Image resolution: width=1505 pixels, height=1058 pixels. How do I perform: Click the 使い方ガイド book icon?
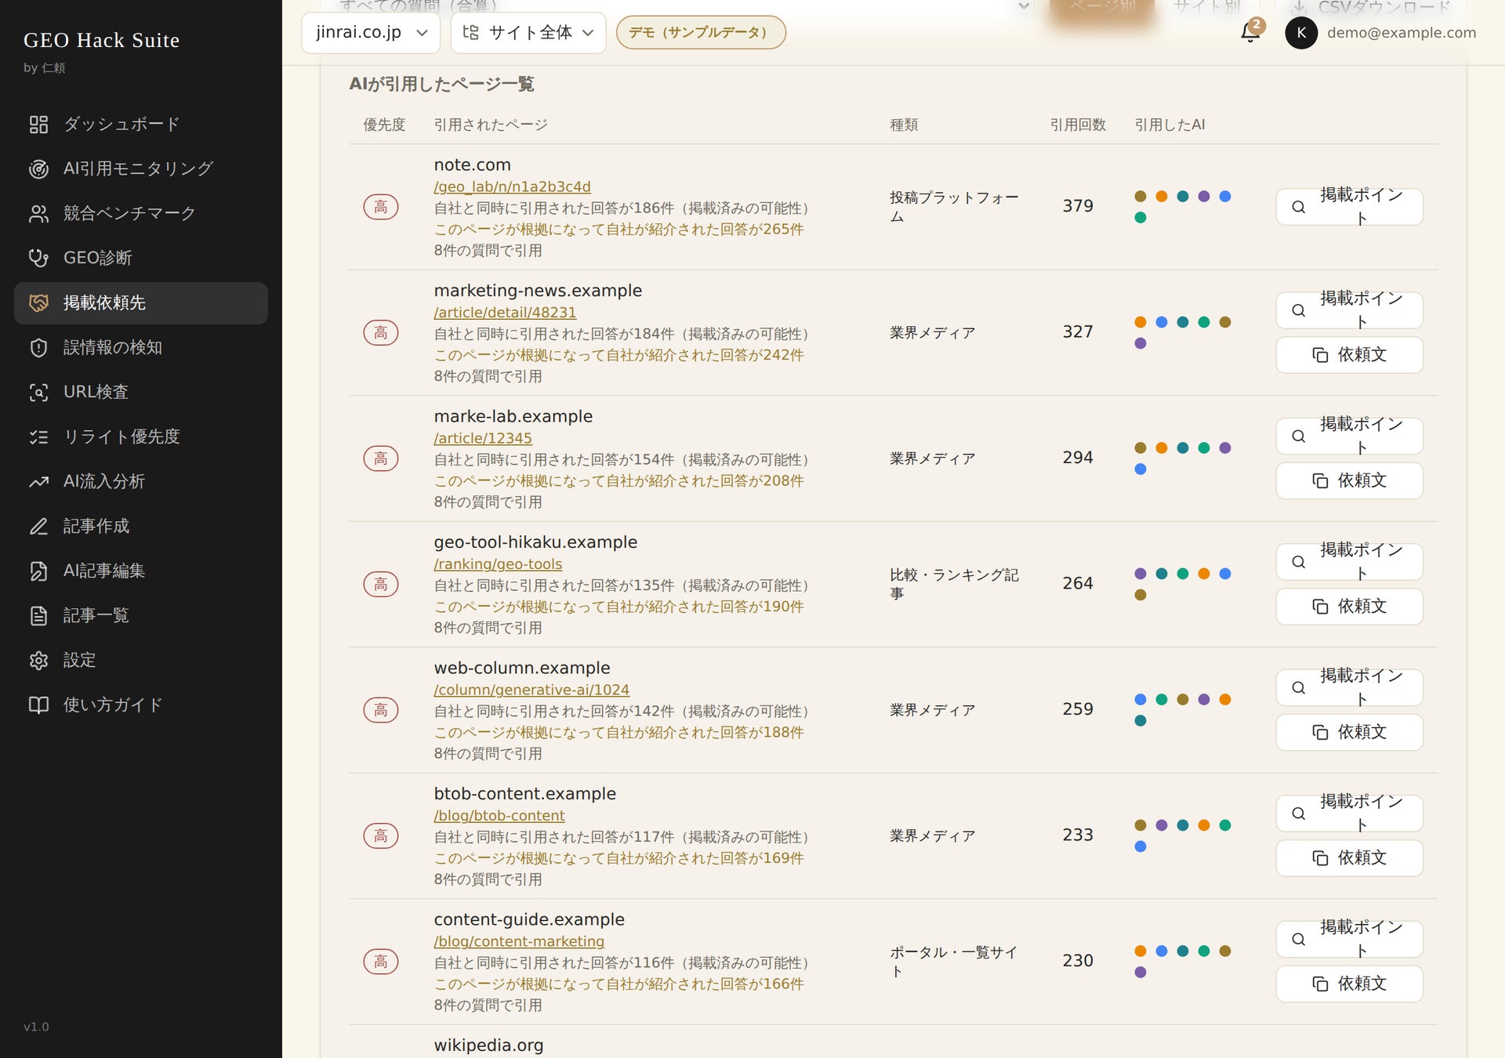tap(38, 705)
